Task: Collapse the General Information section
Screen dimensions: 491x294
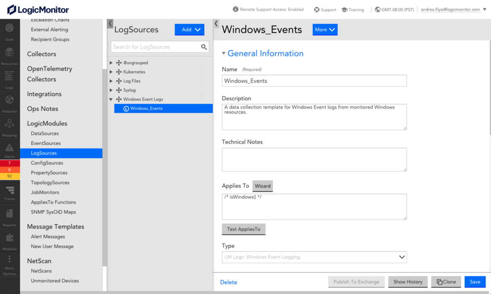Action: pyautogui.click(x=223, y=54)
